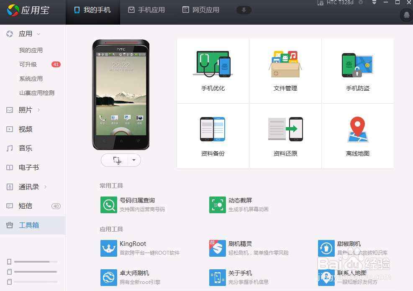Image resolution: width=413 pixels, height=291 pixels.
Task: Click the 短信 message icon in sidebar
Action: 10,206
